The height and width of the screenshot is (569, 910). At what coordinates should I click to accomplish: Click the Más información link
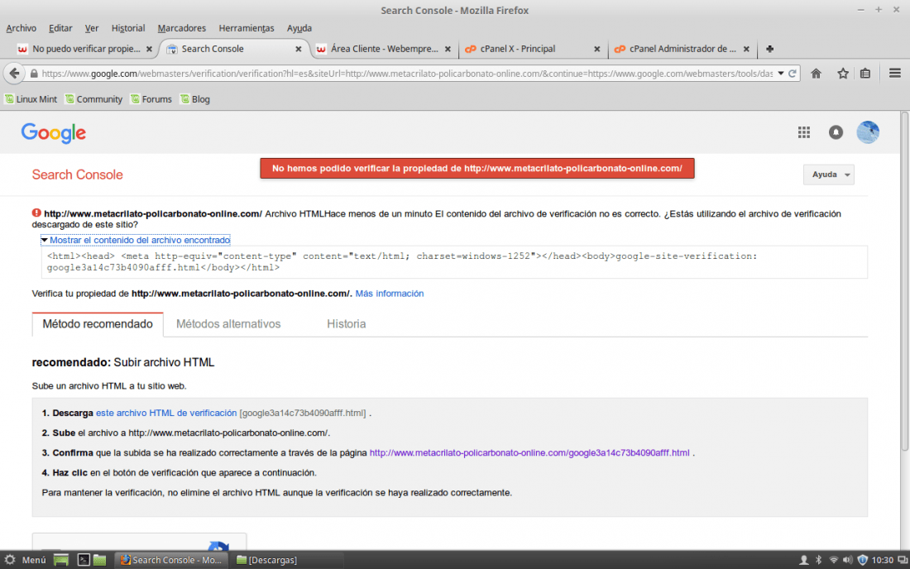point(390,294)
